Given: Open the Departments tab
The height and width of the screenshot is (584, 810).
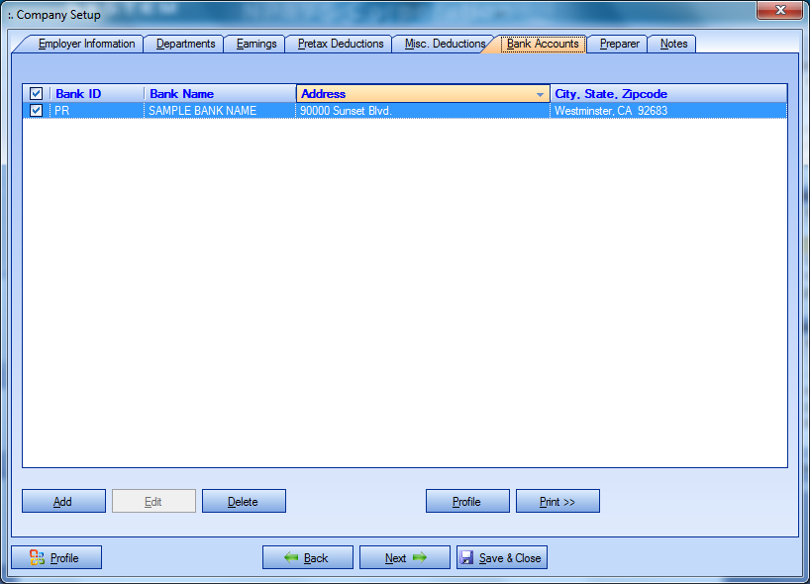Looking at the screenshot, I should 185,44.
